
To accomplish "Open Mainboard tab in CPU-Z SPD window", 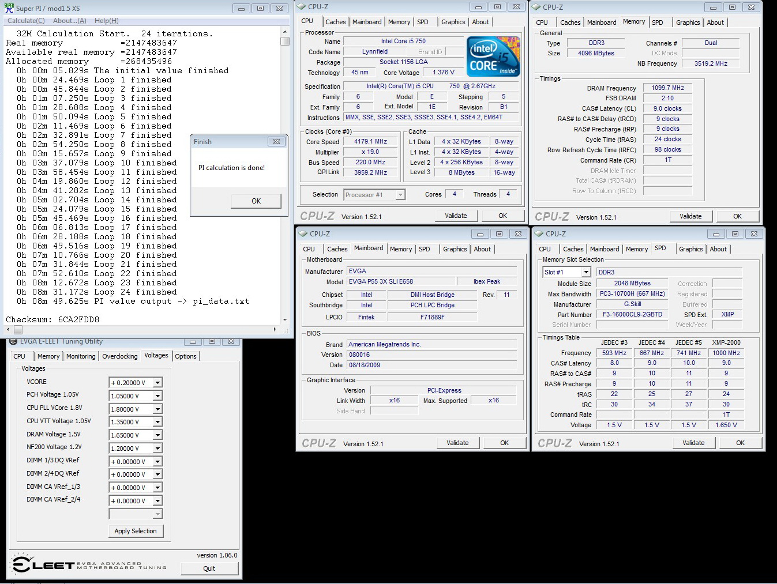I will pyautogui.click(x=605, y=249).
